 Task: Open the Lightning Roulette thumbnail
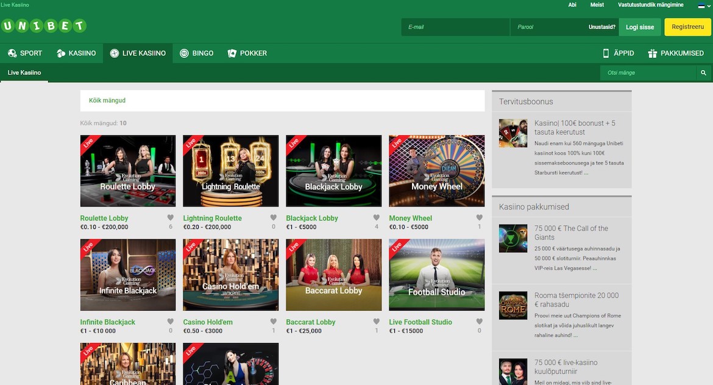pos(230,171)
